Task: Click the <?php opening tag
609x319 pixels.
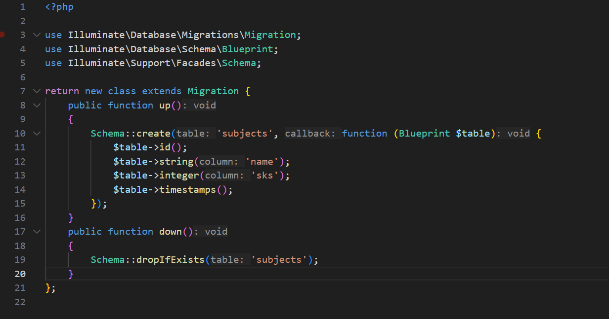Action: (x=59, y=7)
